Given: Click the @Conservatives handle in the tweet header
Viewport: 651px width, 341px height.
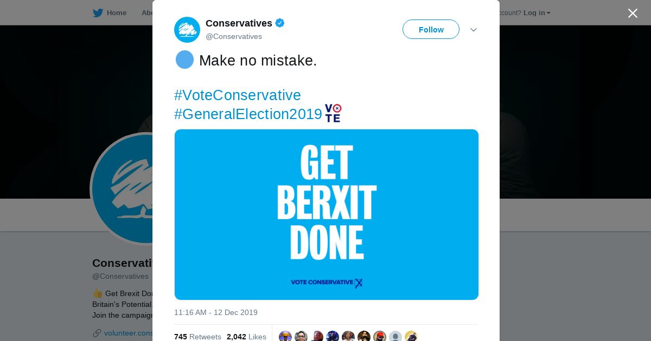Looking at the screenshot, I should pos(234,36).
